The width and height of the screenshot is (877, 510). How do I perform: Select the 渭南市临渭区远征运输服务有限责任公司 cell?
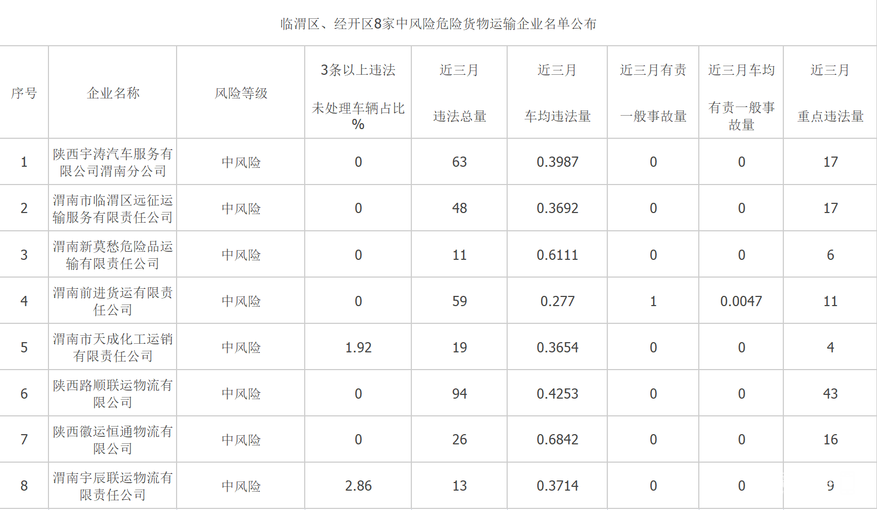(x=113, y=209)
